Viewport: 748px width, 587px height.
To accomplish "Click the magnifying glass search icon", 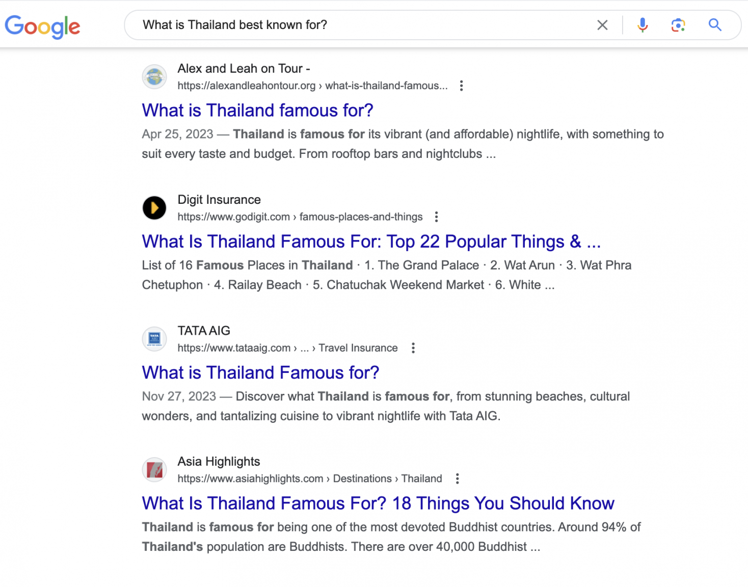I will [x=714, y=24].
